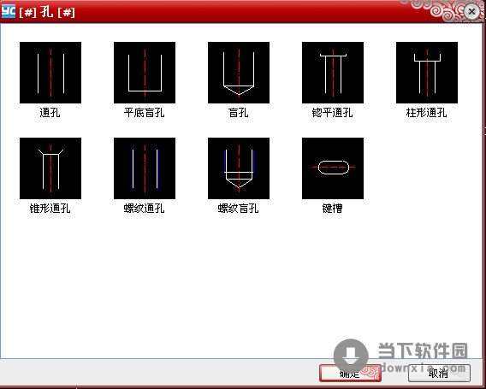Pick the 螺纹通孔 threaded through-hole icon
This screenshot has height=389, width=486.
point(145,168)
